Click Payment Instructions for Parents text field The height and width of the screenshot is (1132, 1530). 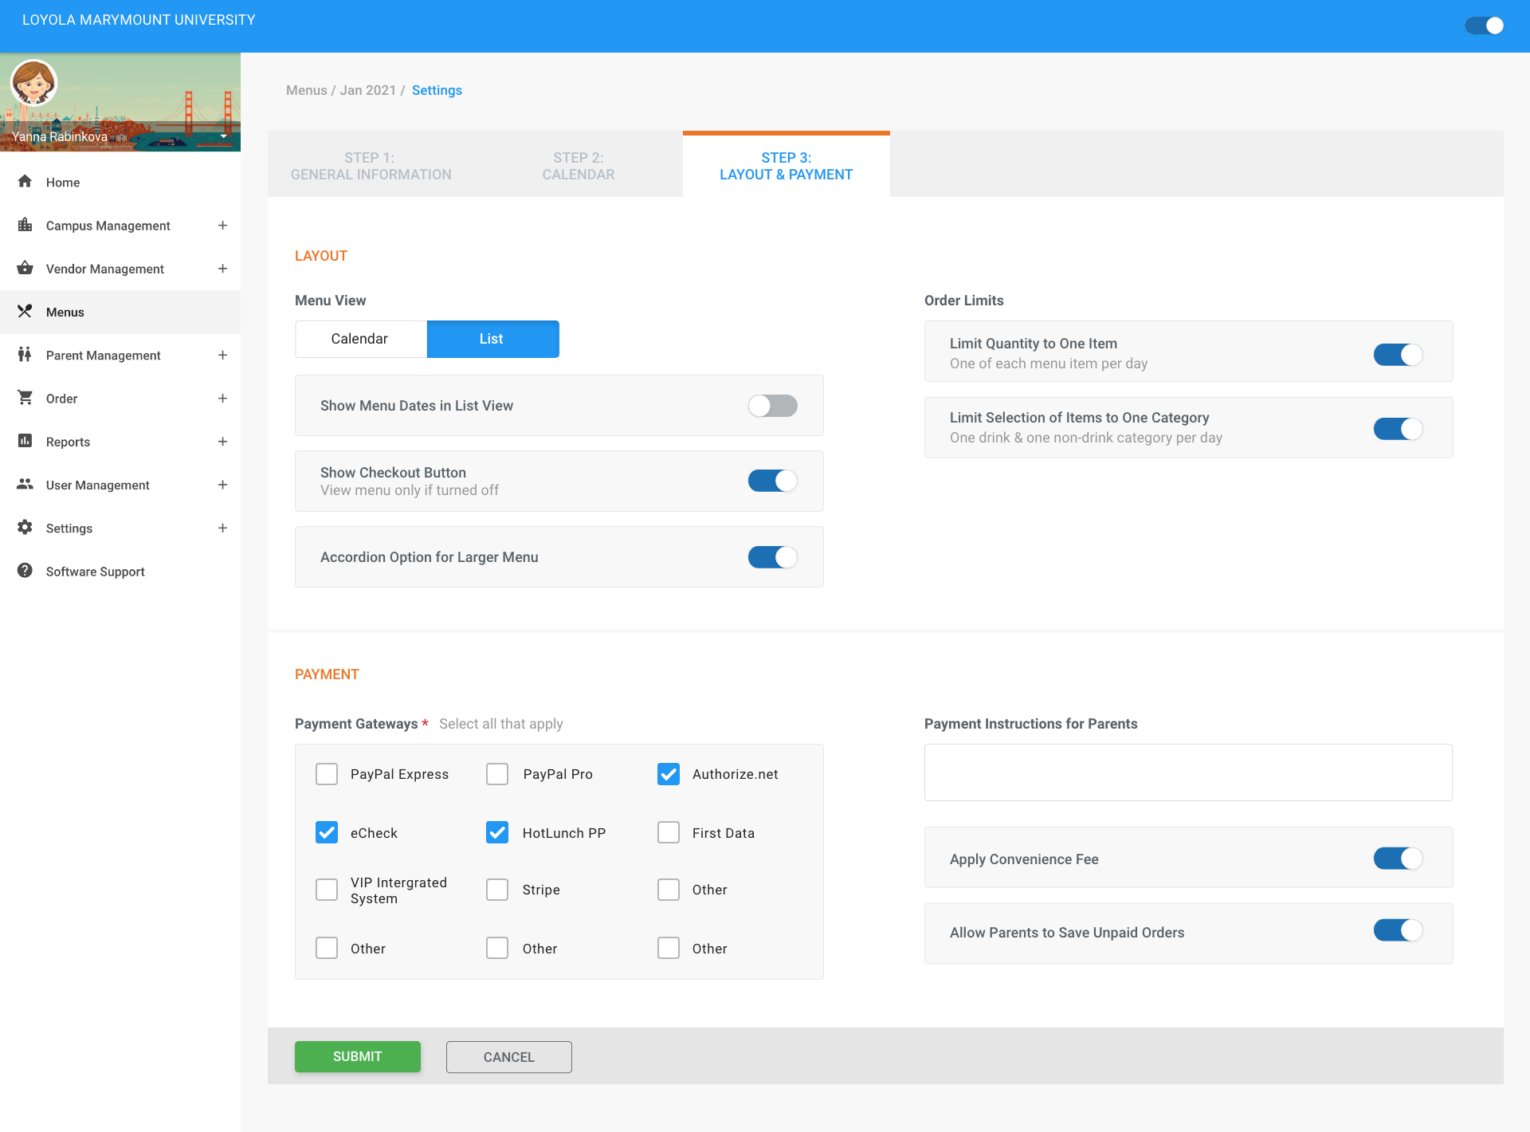click(1187, 772)
